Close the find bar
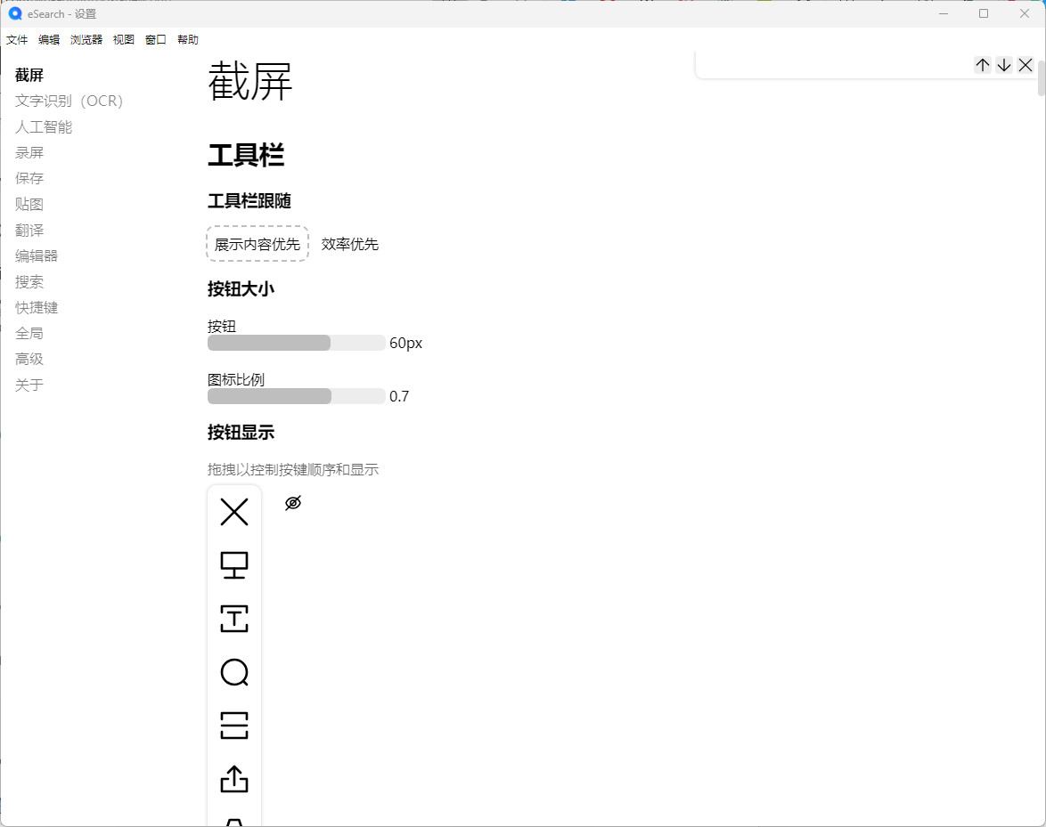 [1026, 65]
